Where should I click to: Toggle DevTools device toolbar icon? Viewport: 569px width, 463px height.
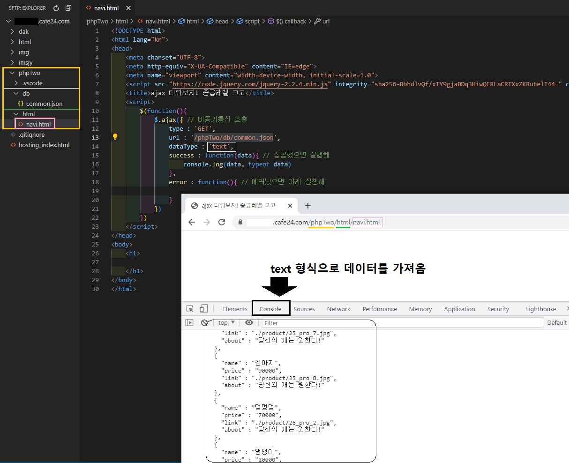click(204, 309)
